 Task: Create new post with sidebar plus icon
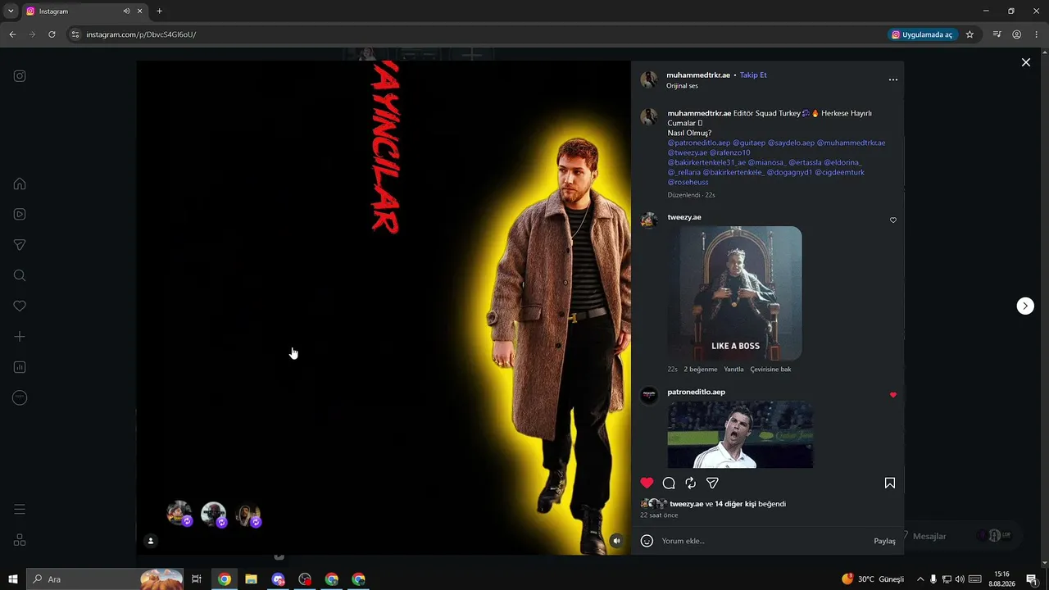20,337
